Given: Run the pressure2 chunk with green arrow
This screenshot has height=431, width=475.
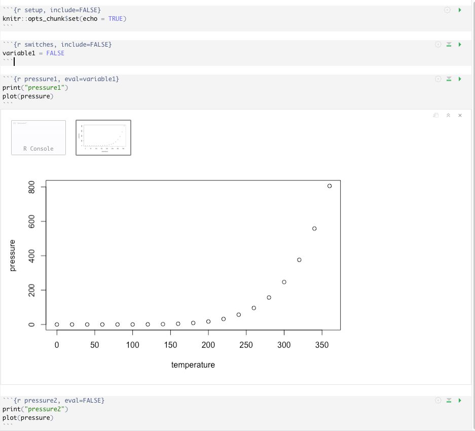Looking at the screenshot, I should [x=460, y=401].
